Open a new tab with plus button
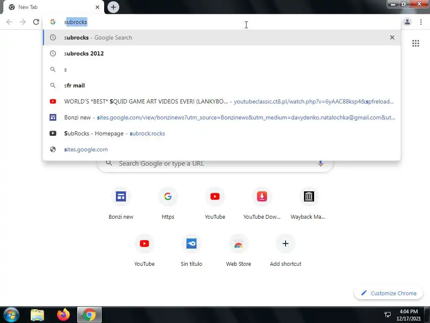The image size is (430, 323). (x=113, y=7)
